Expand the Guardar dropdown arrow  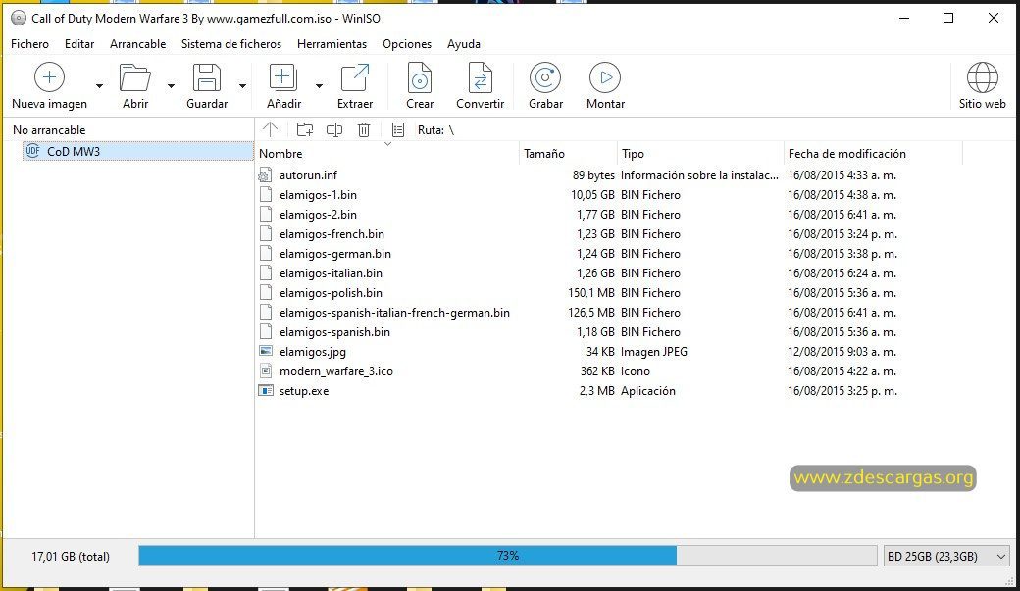point(242,85)
